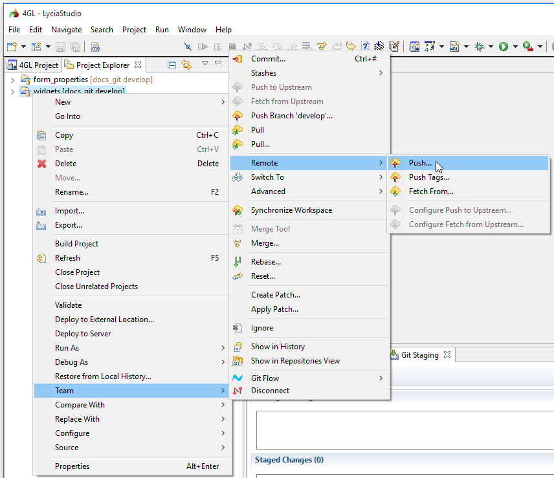Open the dropdown arrow beside the Run button
554x478 pixels.
(515, 47)
